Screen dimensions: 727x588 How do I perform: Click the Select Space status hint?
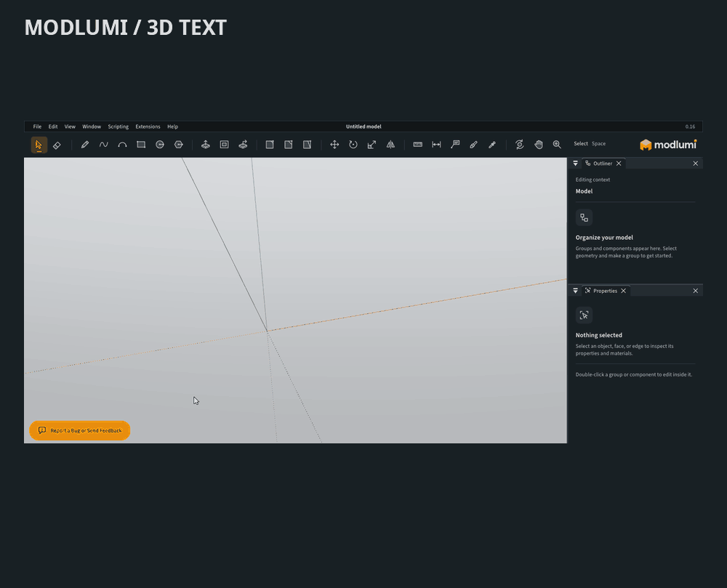click(590, 144)
